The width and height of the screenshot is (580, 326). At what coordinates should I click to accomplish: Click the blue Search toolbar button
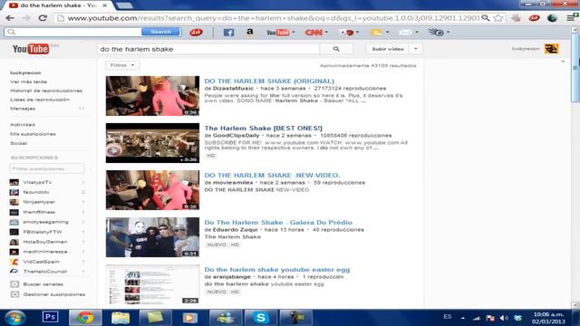coord(161,33)
